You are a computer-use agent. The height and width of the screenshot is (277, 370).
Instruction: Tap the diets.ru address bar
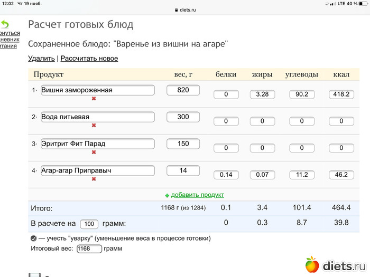[185, 9]
